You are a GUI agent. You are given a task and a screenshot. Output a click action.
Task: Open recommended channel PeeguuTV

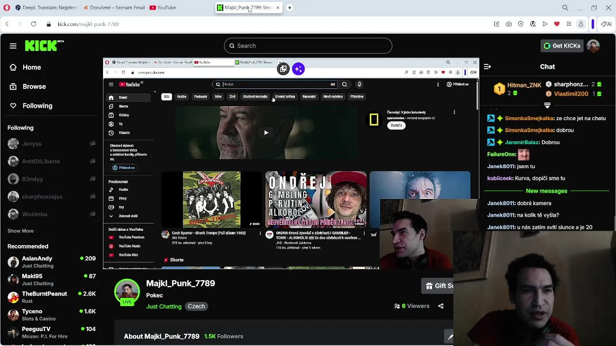pyautogui.click(x=51, y=333)
